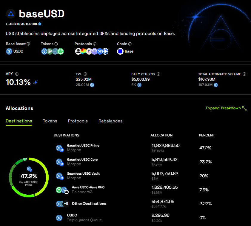Click the 554,874.05 allocation amount
The image size is (251, 226).
tap(163, 202)
